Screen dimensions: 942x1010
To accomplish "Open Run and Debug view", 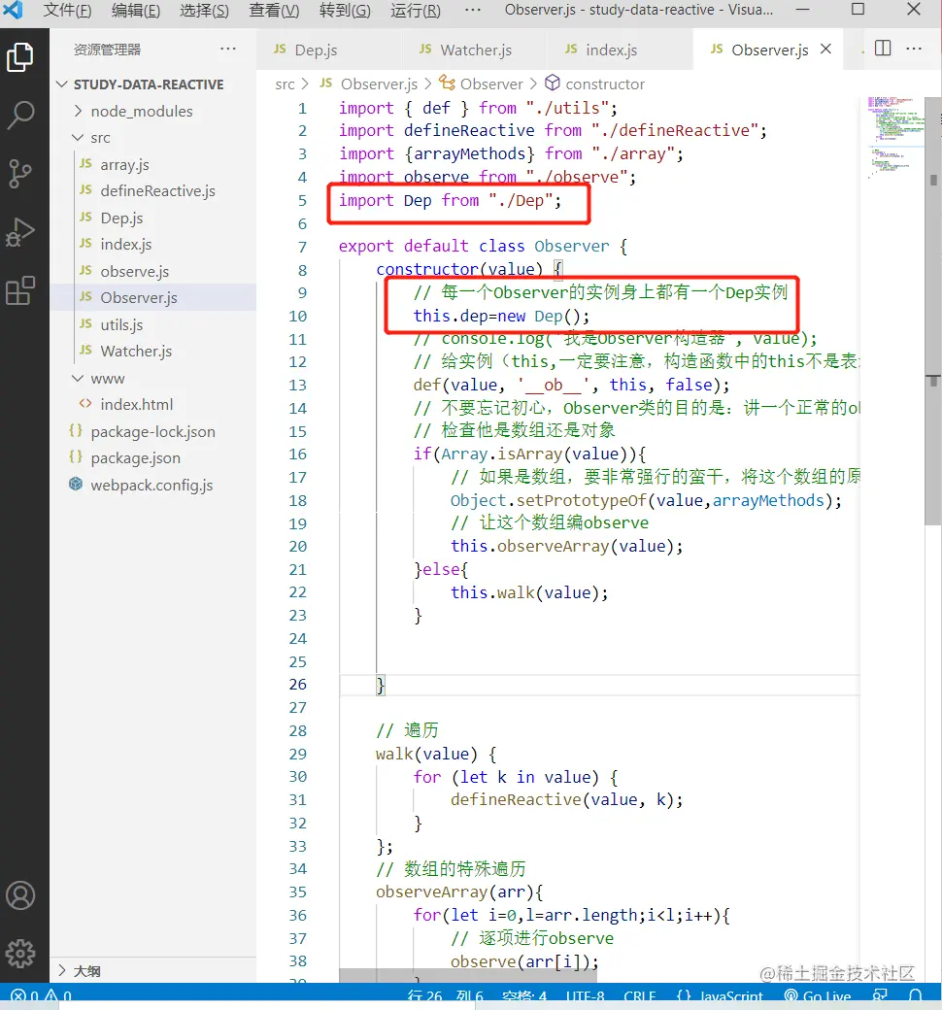I will (20, 232).
